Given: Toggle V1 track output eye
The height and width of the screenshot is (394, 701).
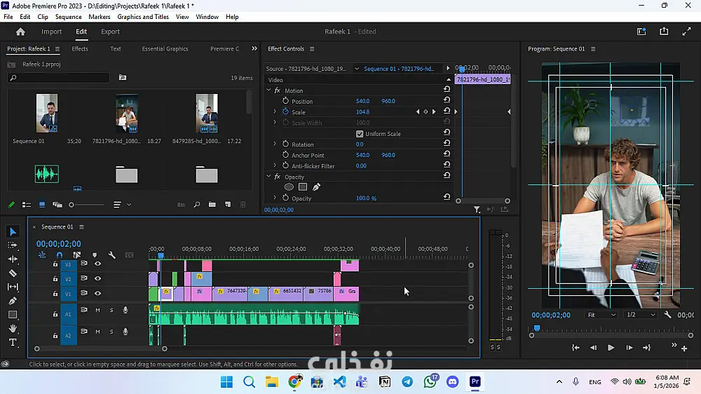Looking at the screenshot, I should (97, 293).
